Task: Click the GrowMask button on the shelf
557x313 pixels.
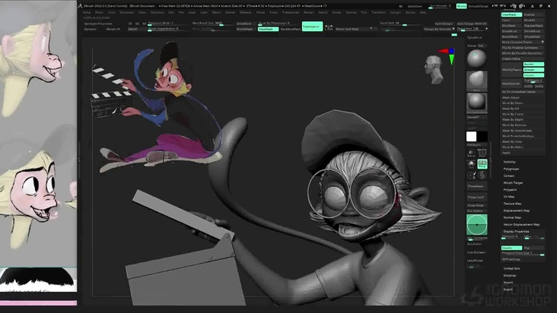Action: [244, 24]
